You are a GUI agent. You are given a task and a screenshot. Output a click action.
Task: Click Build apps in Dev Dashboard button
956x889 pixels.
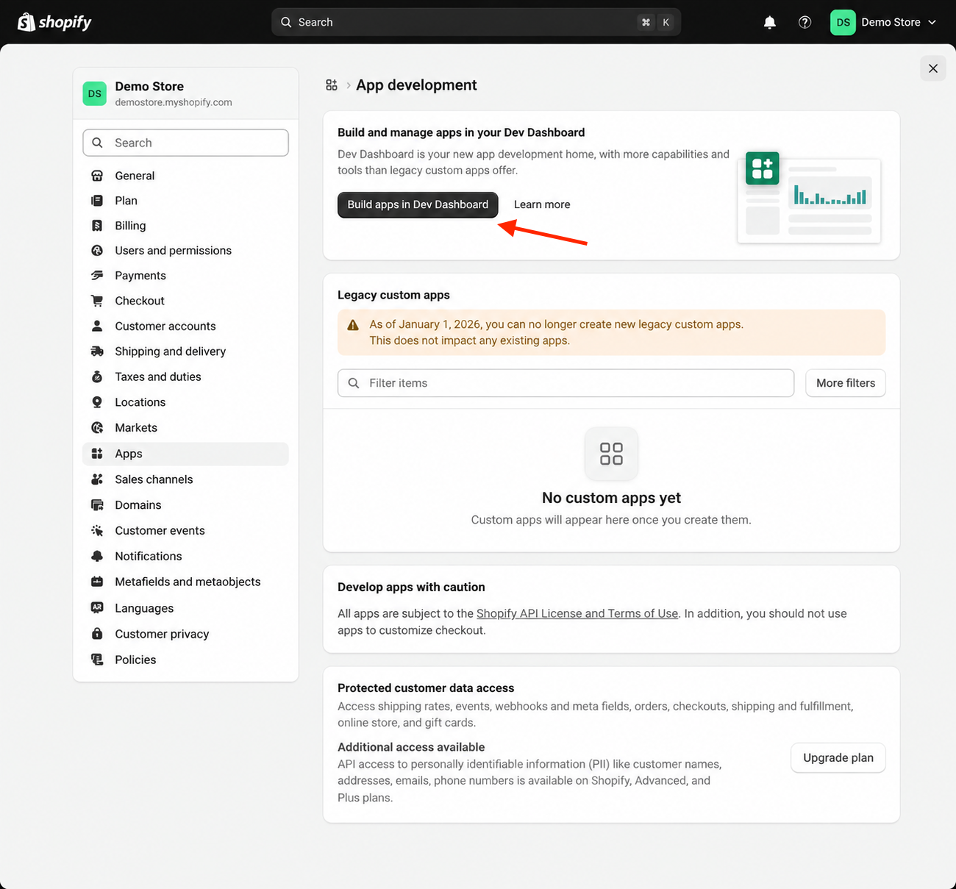click(x=418, y=204)
